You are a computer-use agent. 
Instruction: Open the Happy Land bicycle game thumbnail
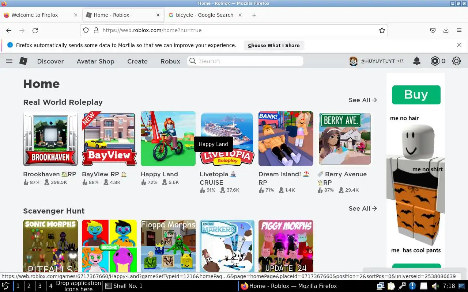(168, 139)
